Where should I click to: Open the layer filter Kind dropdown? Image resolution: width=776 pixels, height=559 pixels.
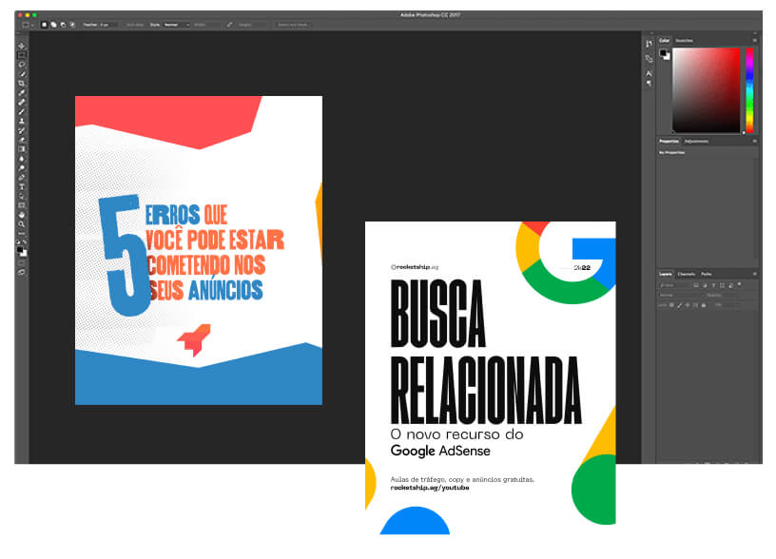point(673,285)
